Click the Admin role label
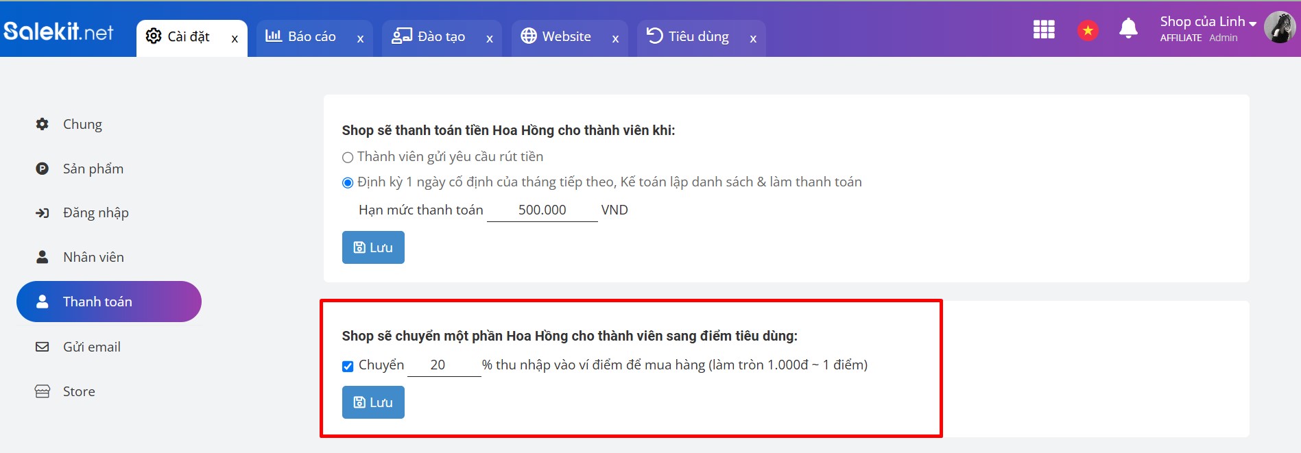Screen dimensions: 1301x453 [x=1224, y=38]
